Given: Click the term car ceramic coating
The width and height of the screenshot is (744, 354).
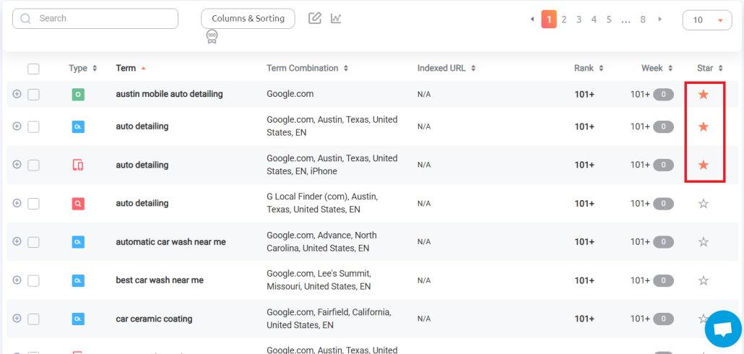Looking at the screenshot, I should (x=154, y=319).
